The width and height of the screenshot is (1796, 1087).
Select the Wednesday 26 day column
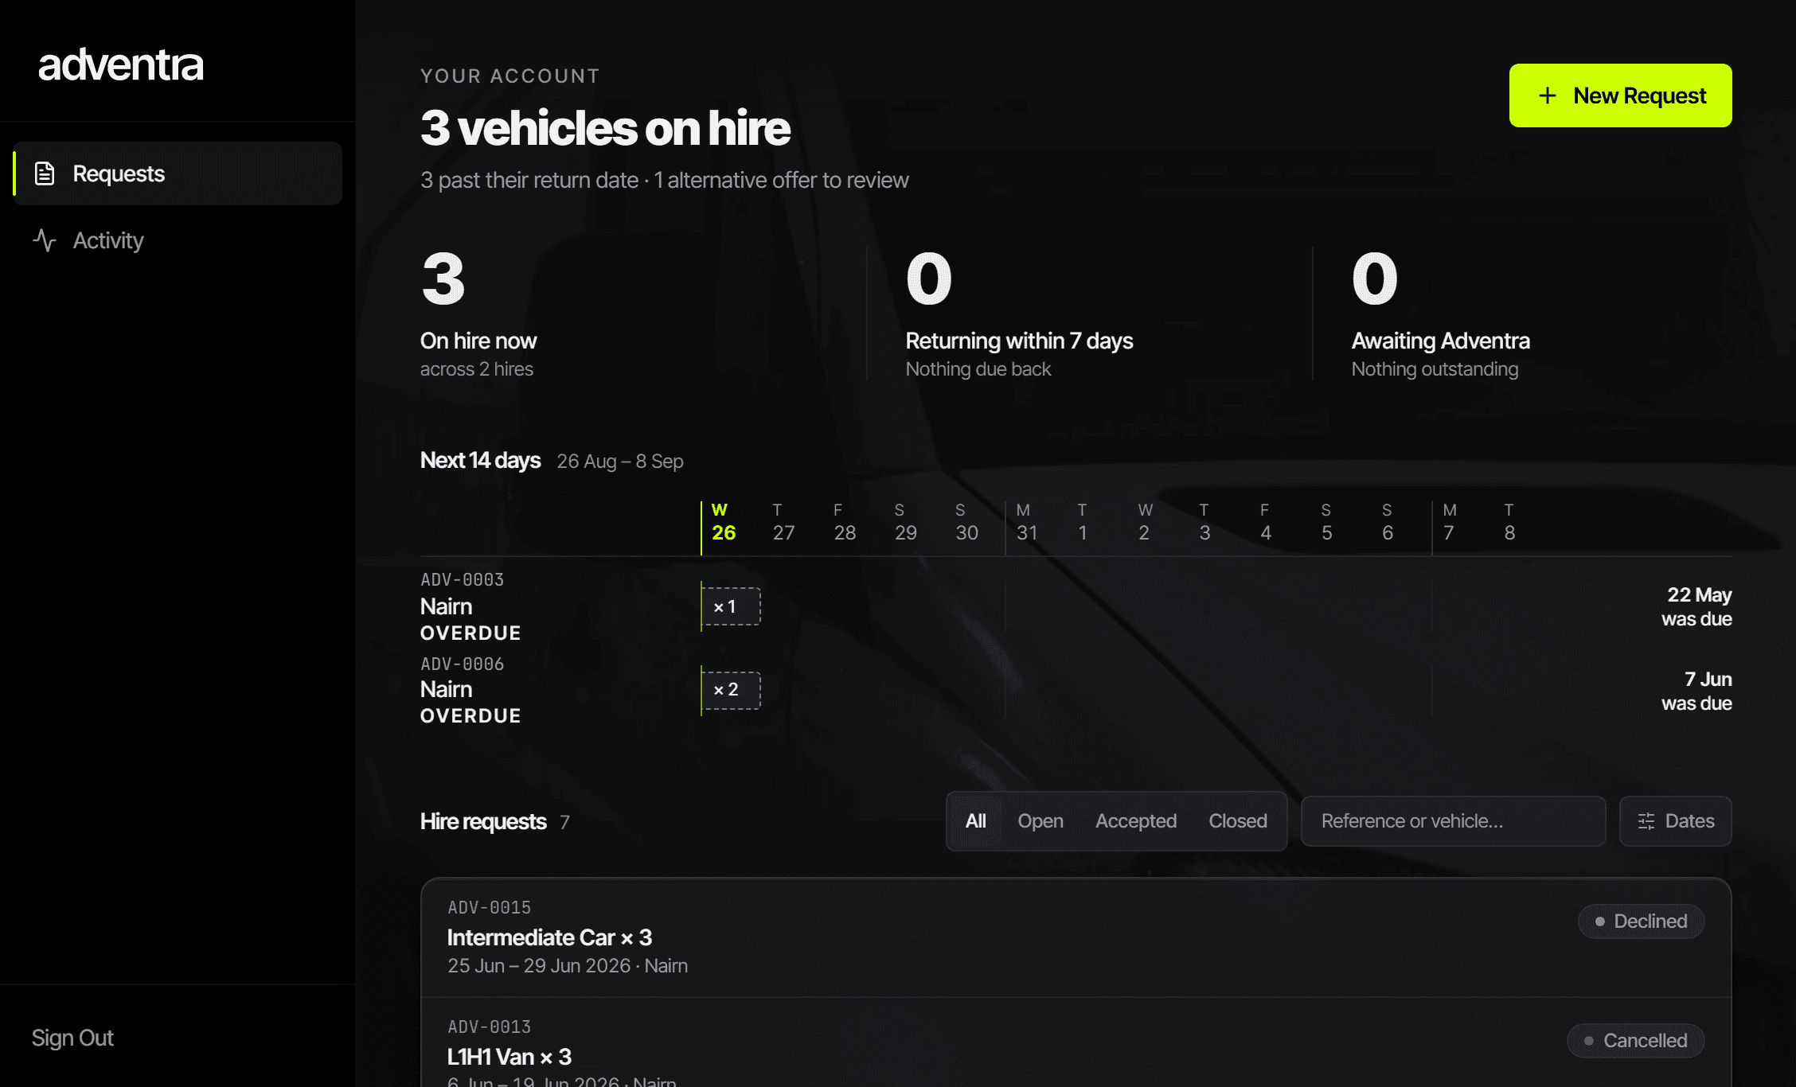point(723,522)
